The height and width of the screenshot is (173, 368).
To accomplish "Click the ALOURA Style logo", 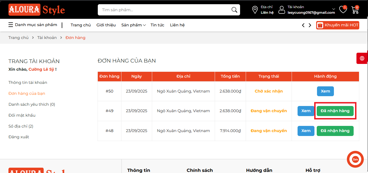I will point(37,10).
